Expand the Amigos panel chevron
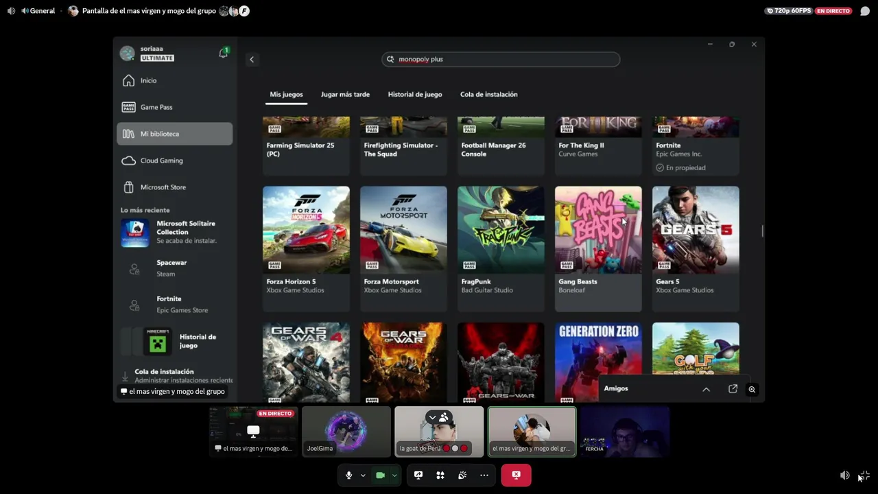Viewport: 878px width, 494px height. tap(706, 389)
